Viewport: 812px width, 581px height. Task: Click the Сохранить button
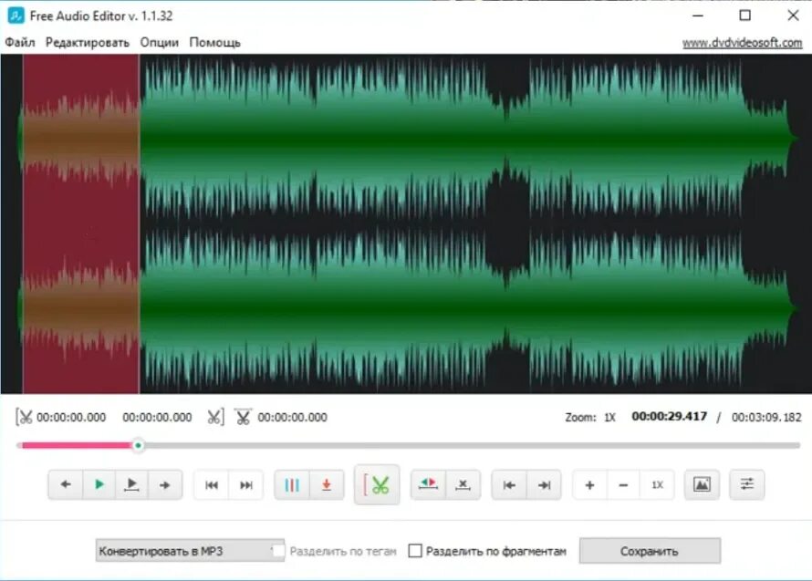point(650,551)
